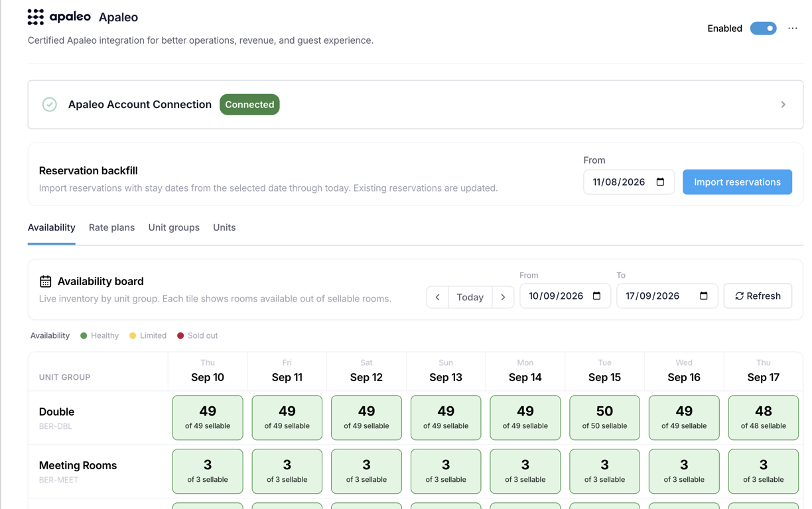Click the Sep 14 column header
The height and width of the screenshot is (509, 812).
(525, 371)
